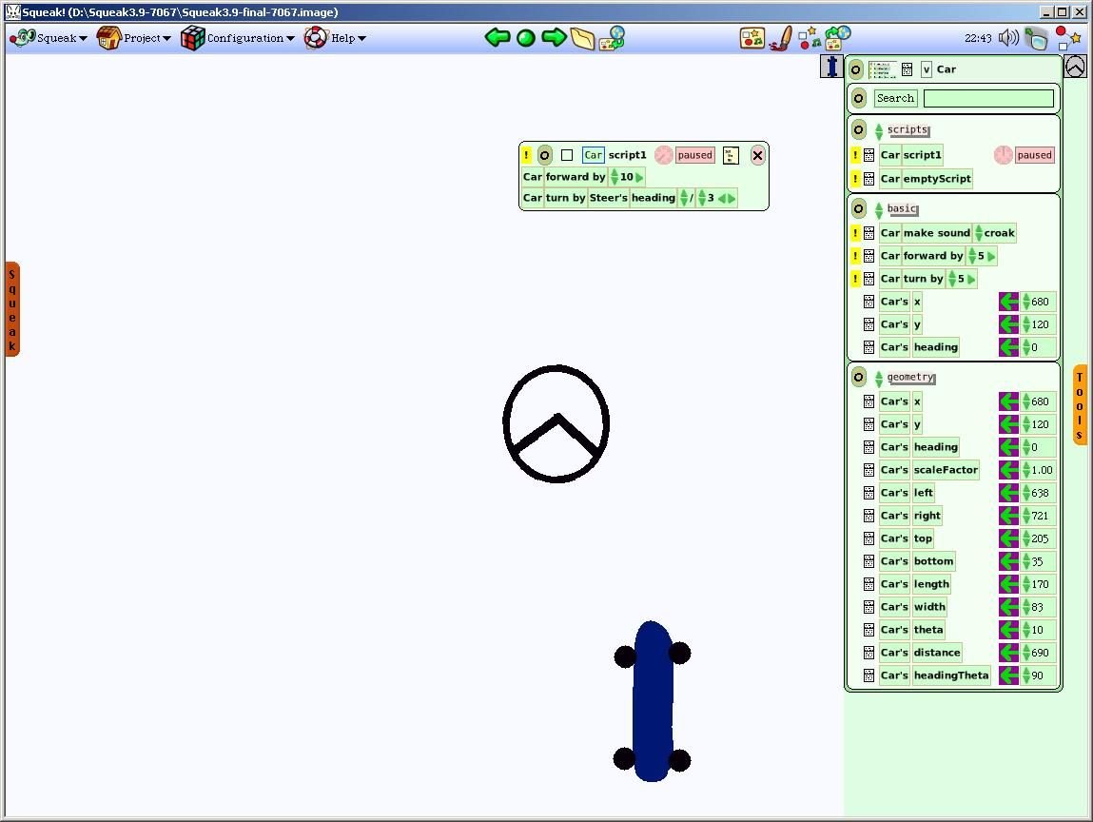Open the Tools side flap tab

click(1080, 405)
